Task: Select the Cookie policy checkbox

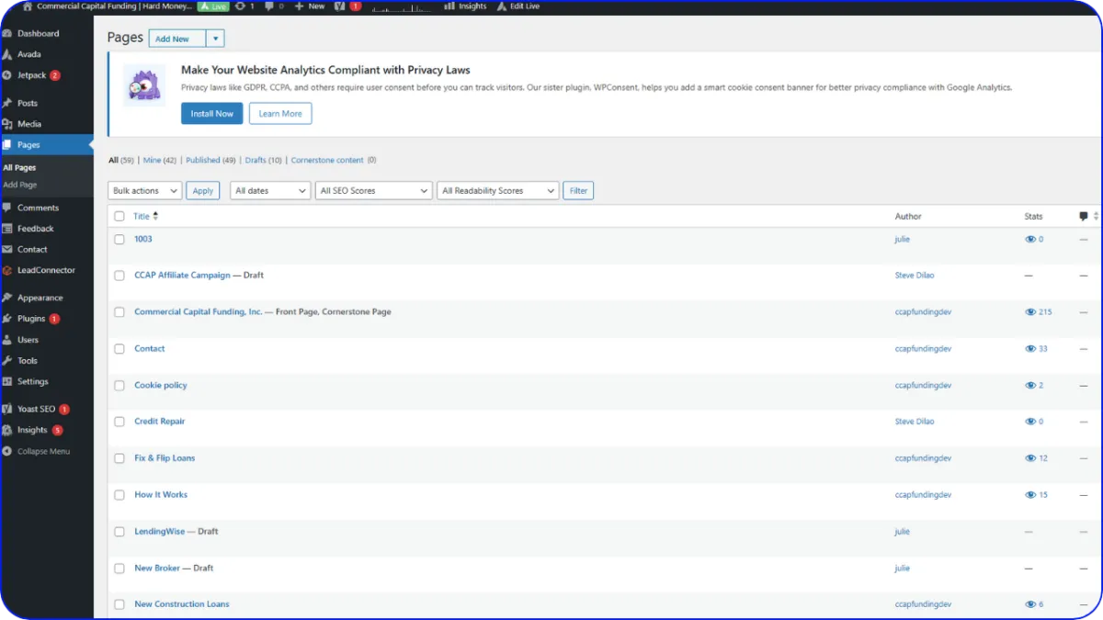Action: click(119, 386)
